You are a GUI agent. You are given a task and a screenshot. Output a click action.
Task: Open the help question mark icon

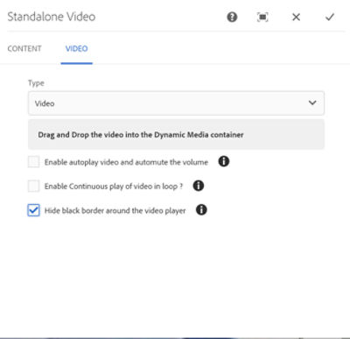click(232, 17)
